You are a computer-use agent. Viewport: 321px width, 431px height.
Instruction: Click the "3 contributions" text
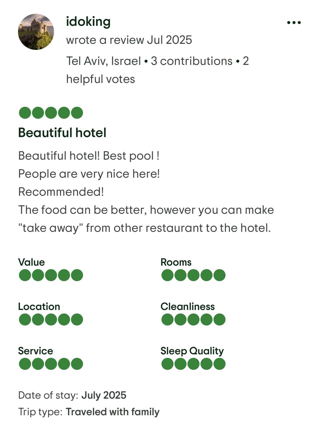click(x=191, y=61)
